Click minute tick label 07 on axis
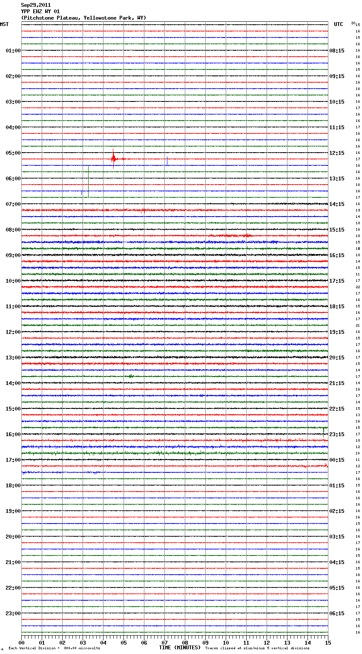The width and height of the screenshot is (362, 654). click(x=164, y=642)
